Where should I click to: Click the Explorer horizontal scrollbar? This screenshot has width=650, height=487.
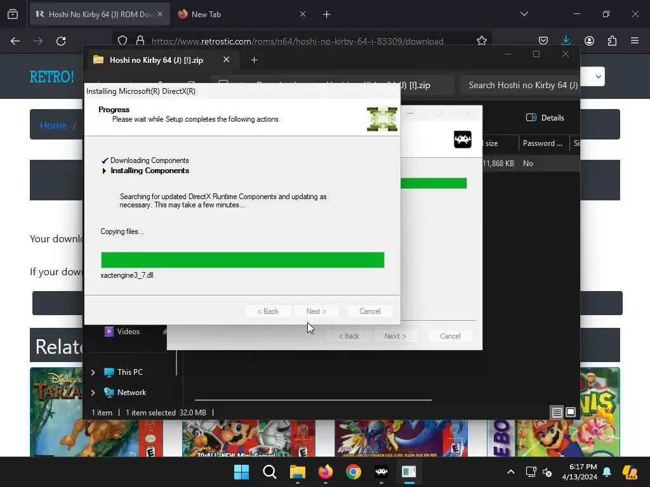313,400
